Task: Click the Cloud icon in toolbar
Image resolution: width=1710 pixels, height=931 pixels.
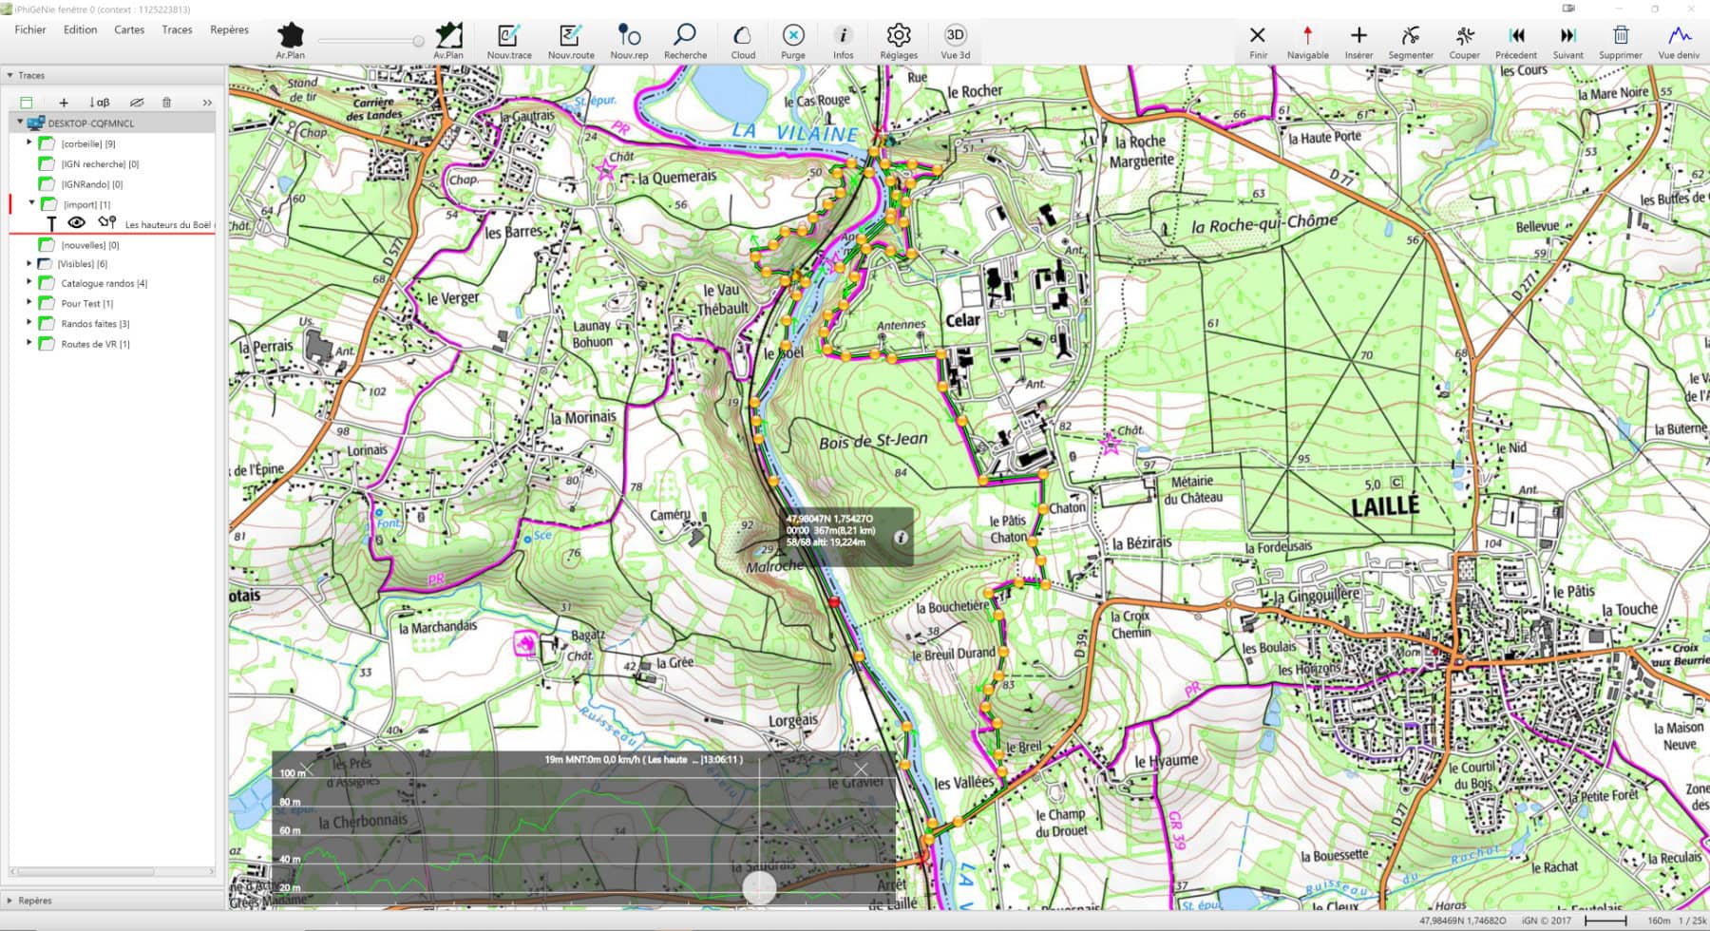Action: (x=743, y=41)
